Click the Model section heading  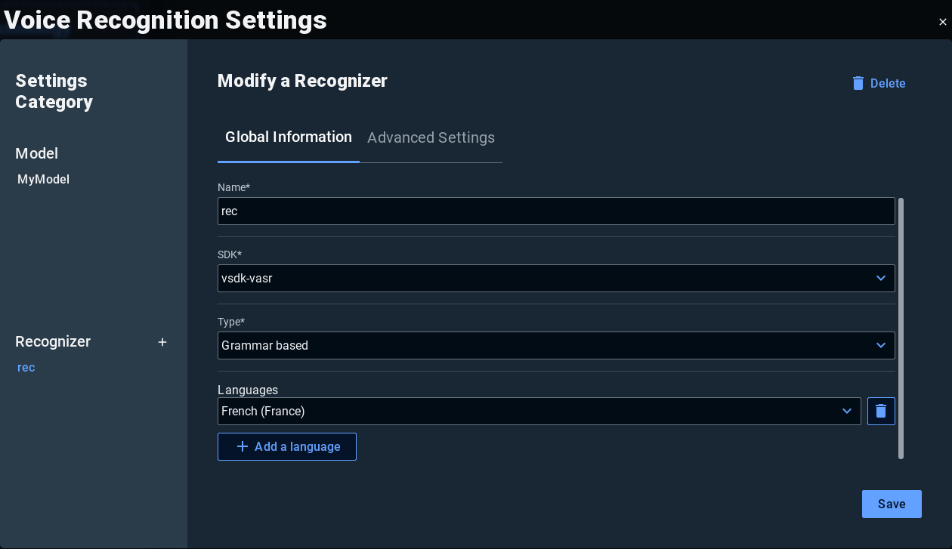[37, 154]
